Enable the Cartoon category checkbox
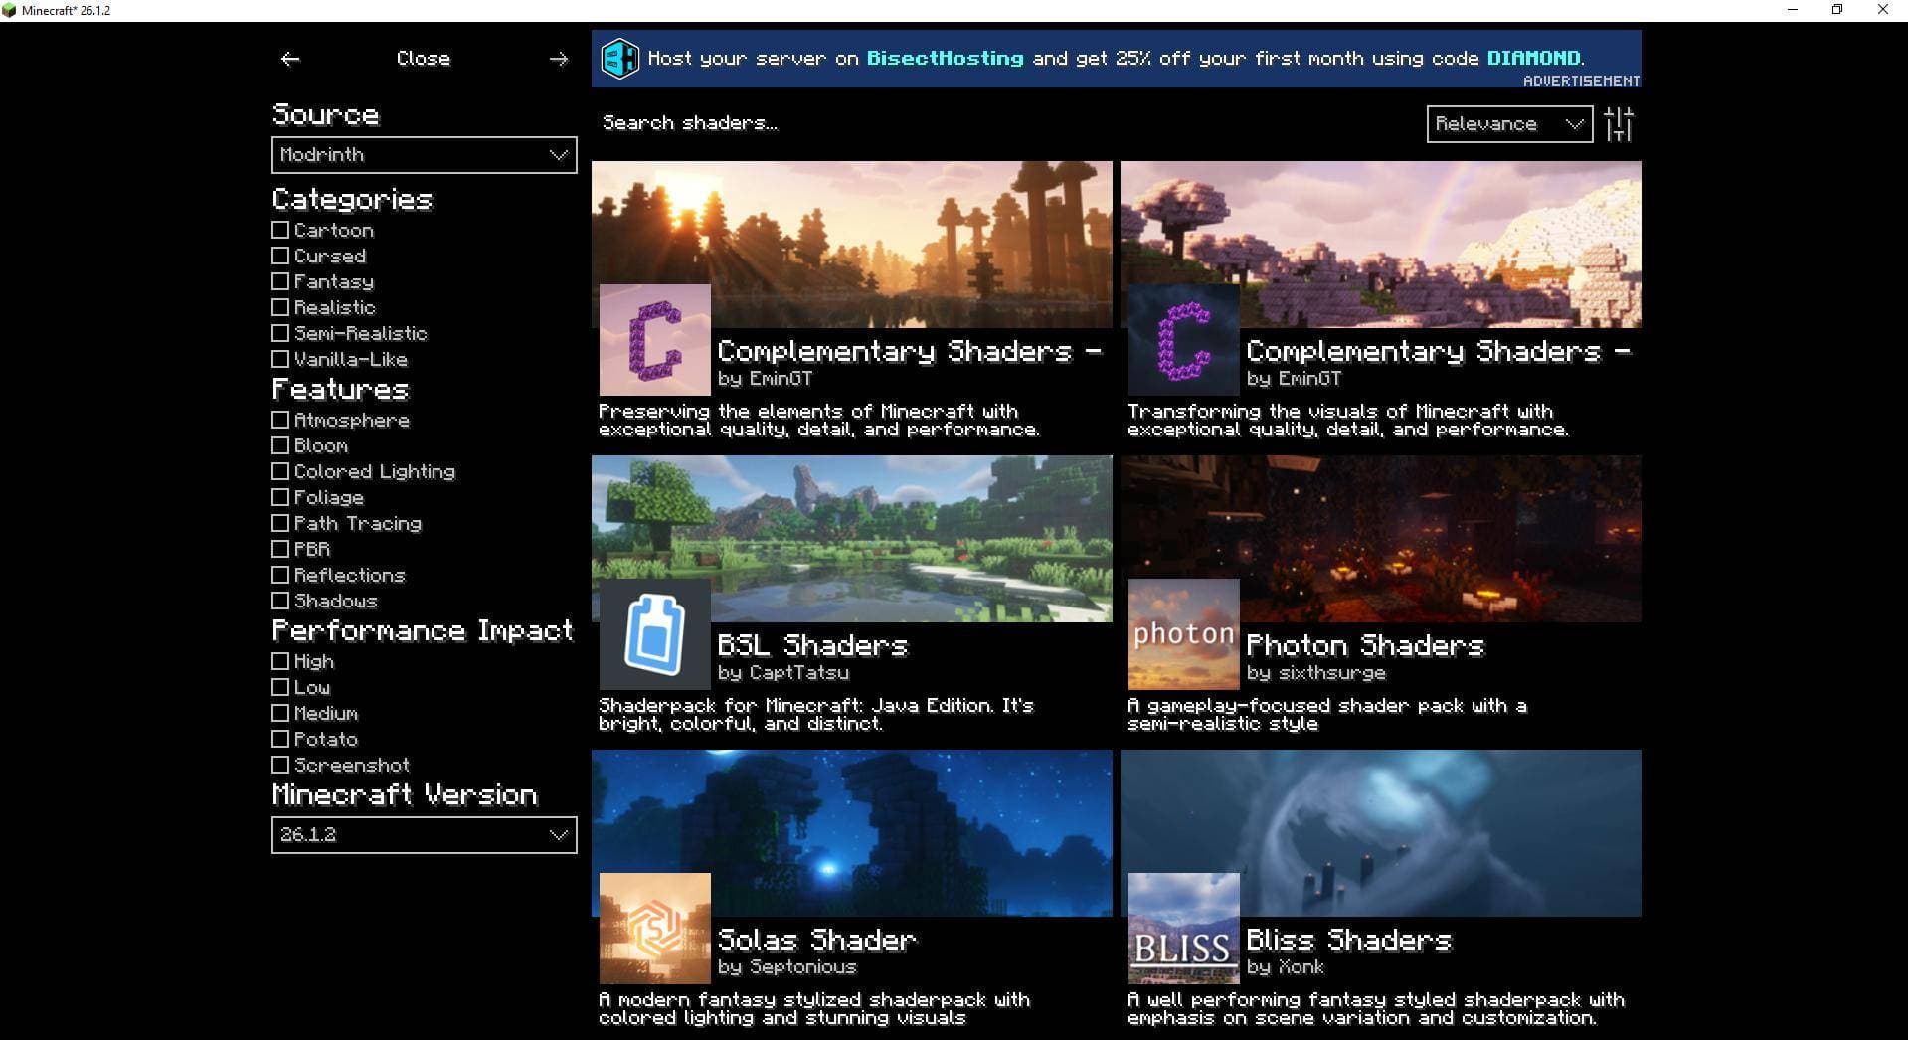Viewport: 1908px width, 1040px height. [280, 230]
